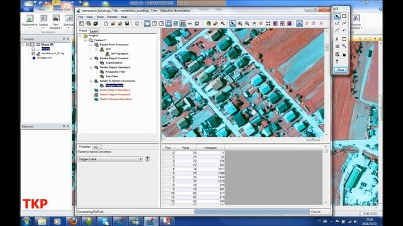403x226 pixels.
Task: Open the Process menu
Action: [x=112, y=17]
